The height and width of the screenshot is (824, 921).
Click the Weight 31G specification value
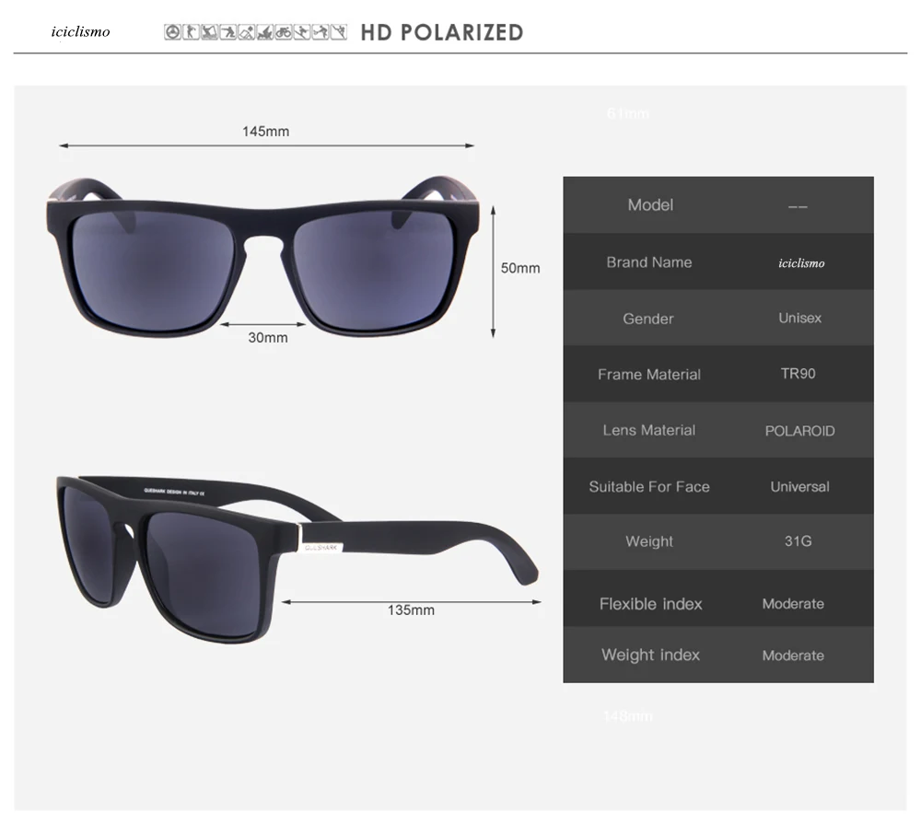[799, 541]
